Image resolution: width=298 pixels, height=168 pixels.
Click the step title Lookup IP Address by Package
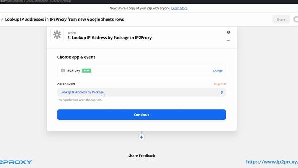coord(109,38)
